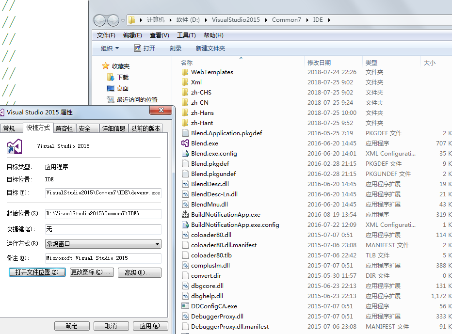Switch to the 以前的版本 tab

pos(145,128)
